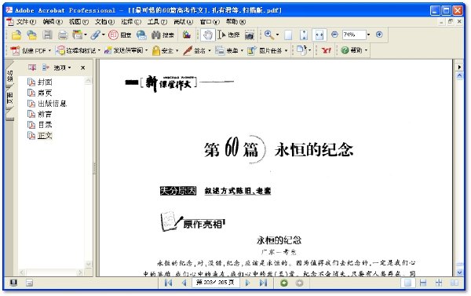
Task: Click the picture color icon in toolbar
Action: 187,35
